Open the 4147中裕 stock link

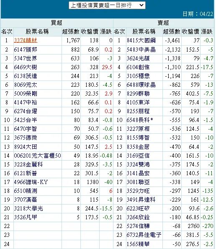click(x=26, y=102)
